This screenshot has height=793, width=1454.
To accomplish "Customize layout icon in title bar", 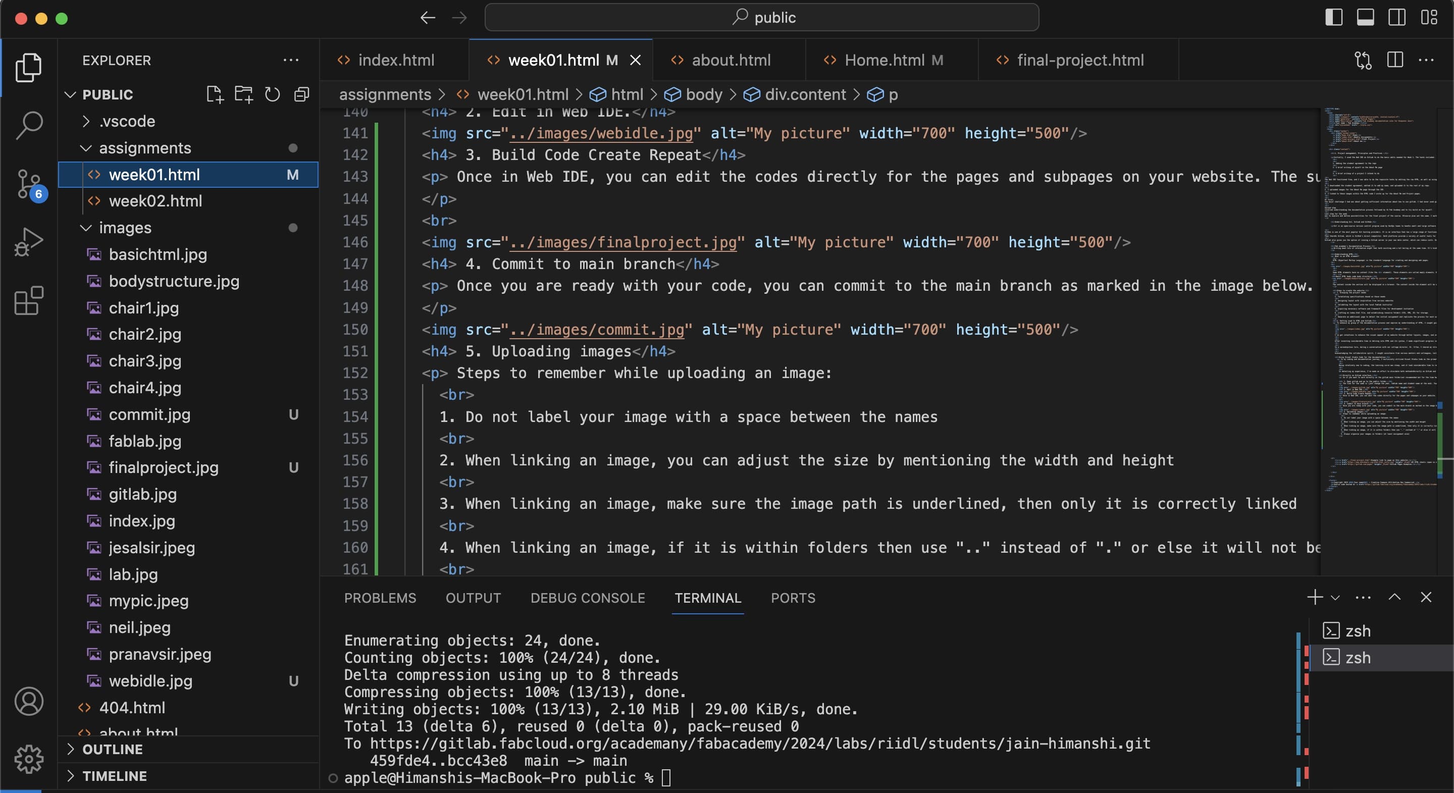I will coord(1429,18).
